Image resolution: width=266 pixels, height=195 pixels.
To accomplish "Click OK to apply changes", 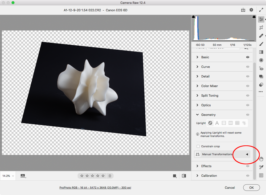I will pos(251,188).
